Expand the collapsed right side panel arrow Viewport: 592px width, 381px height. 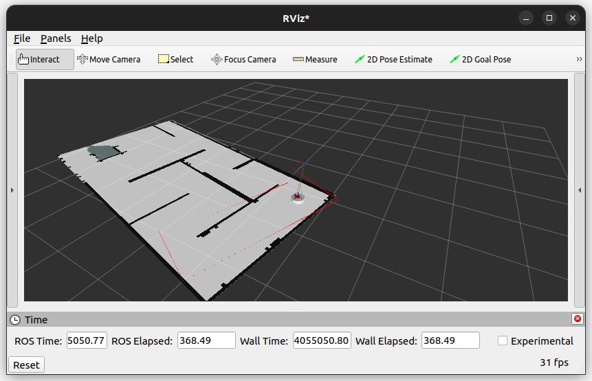pos(580,190)
